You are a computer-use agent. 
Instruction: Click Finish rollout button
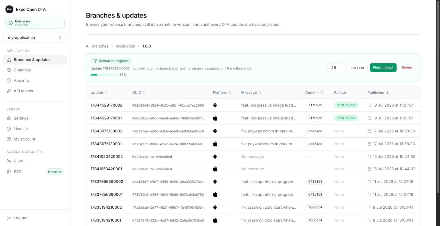[x=383, y=68]
